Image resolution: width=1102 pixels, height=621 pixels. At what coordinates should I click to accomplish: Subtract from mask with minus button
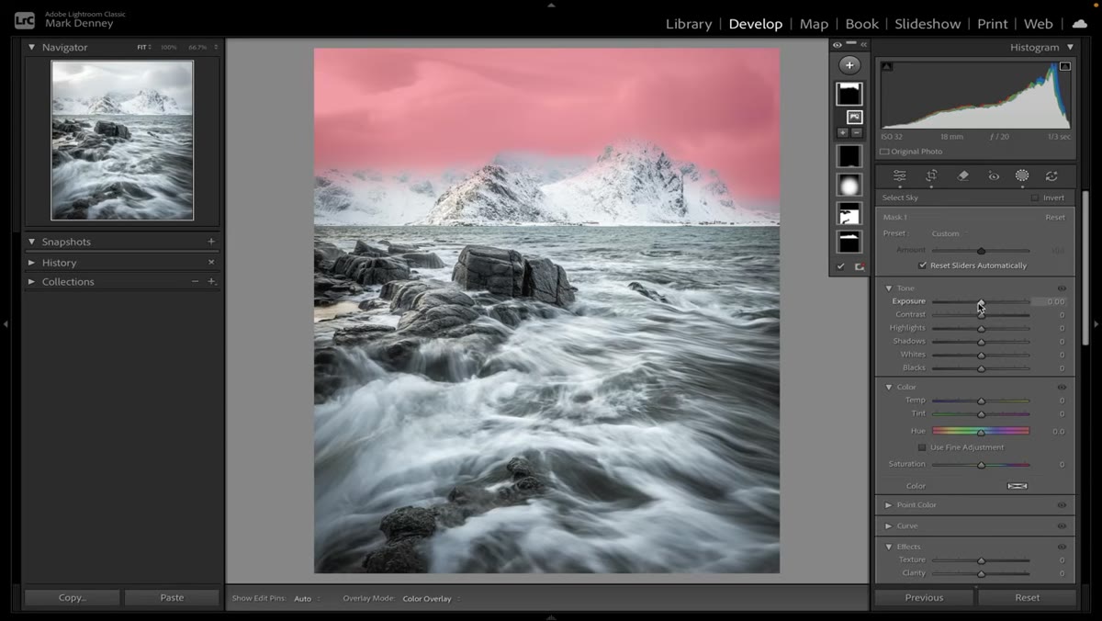pos(856,133)
